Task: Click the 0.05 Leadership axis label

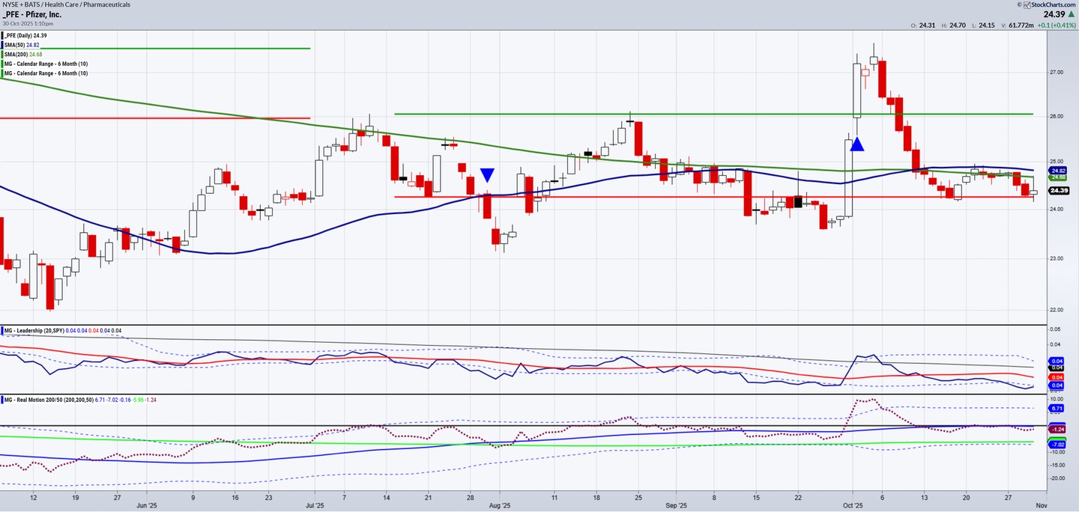Action: click(1054, 329)
